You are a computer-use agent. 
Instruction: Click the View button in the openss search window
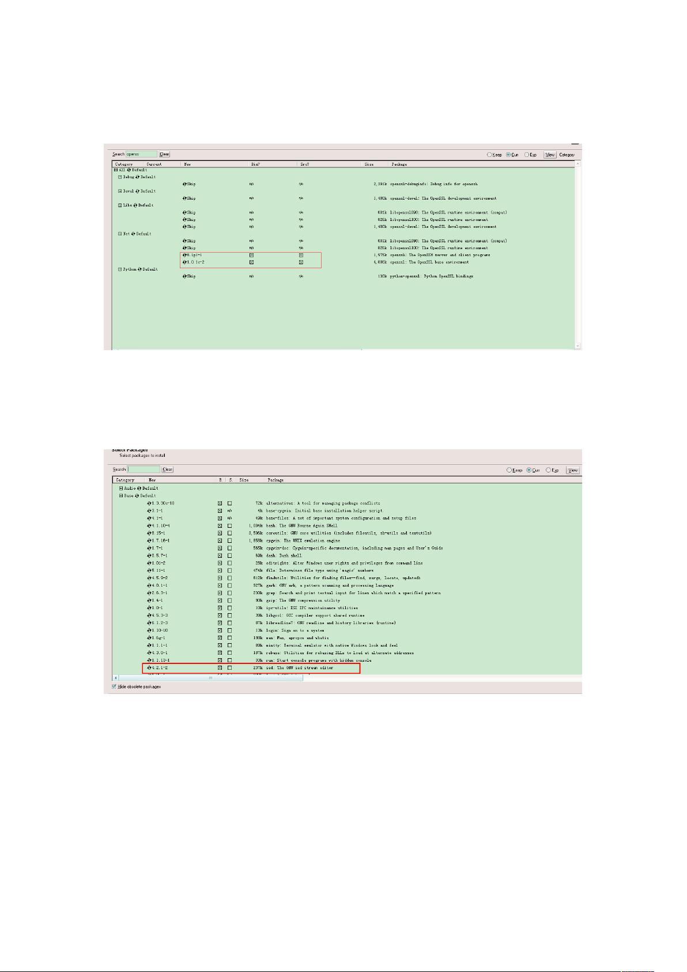pyautogui.click(x=550, y=155)
